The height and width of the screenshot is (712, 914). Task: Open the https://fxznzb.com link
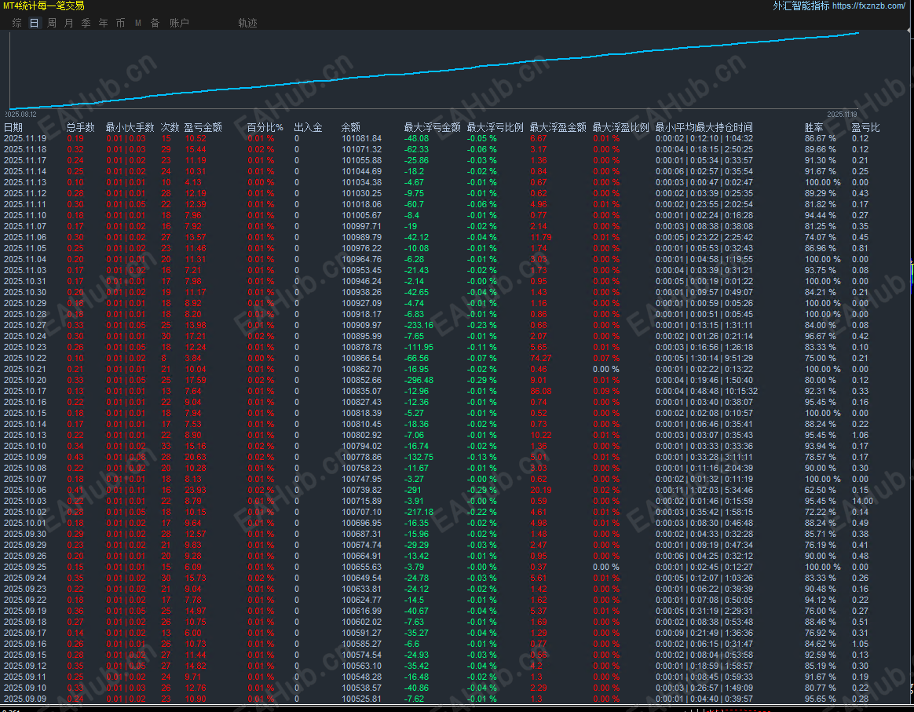(x=869, y=5)
